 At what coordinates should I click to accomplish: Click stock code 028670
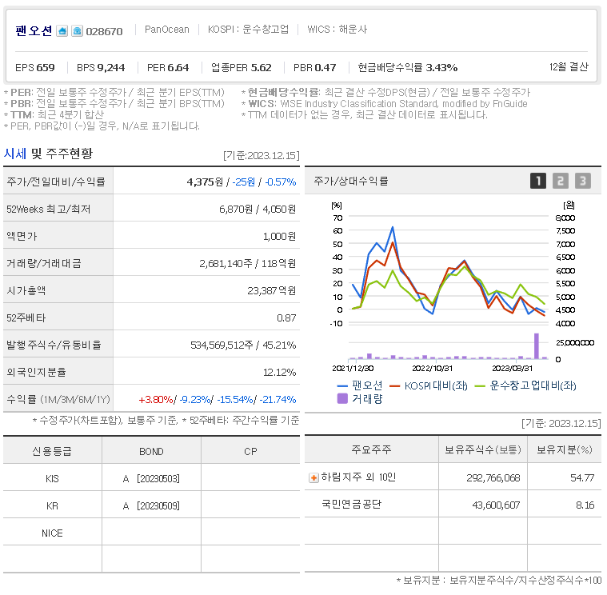tap(104, 31)
